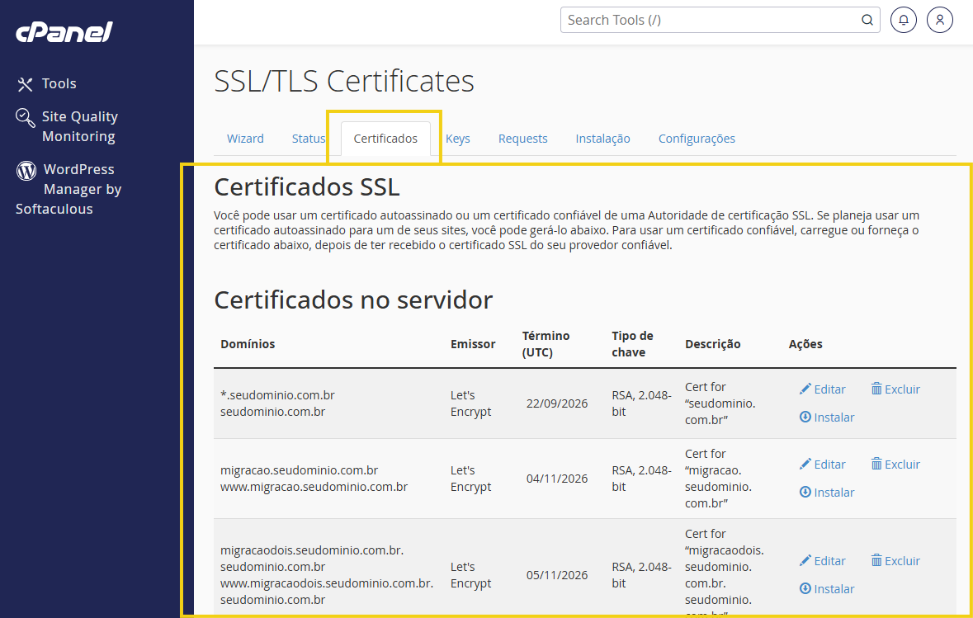Click Instalar for the 22/09/2026 certificate

pyautogui.click(x=827, y=417)
